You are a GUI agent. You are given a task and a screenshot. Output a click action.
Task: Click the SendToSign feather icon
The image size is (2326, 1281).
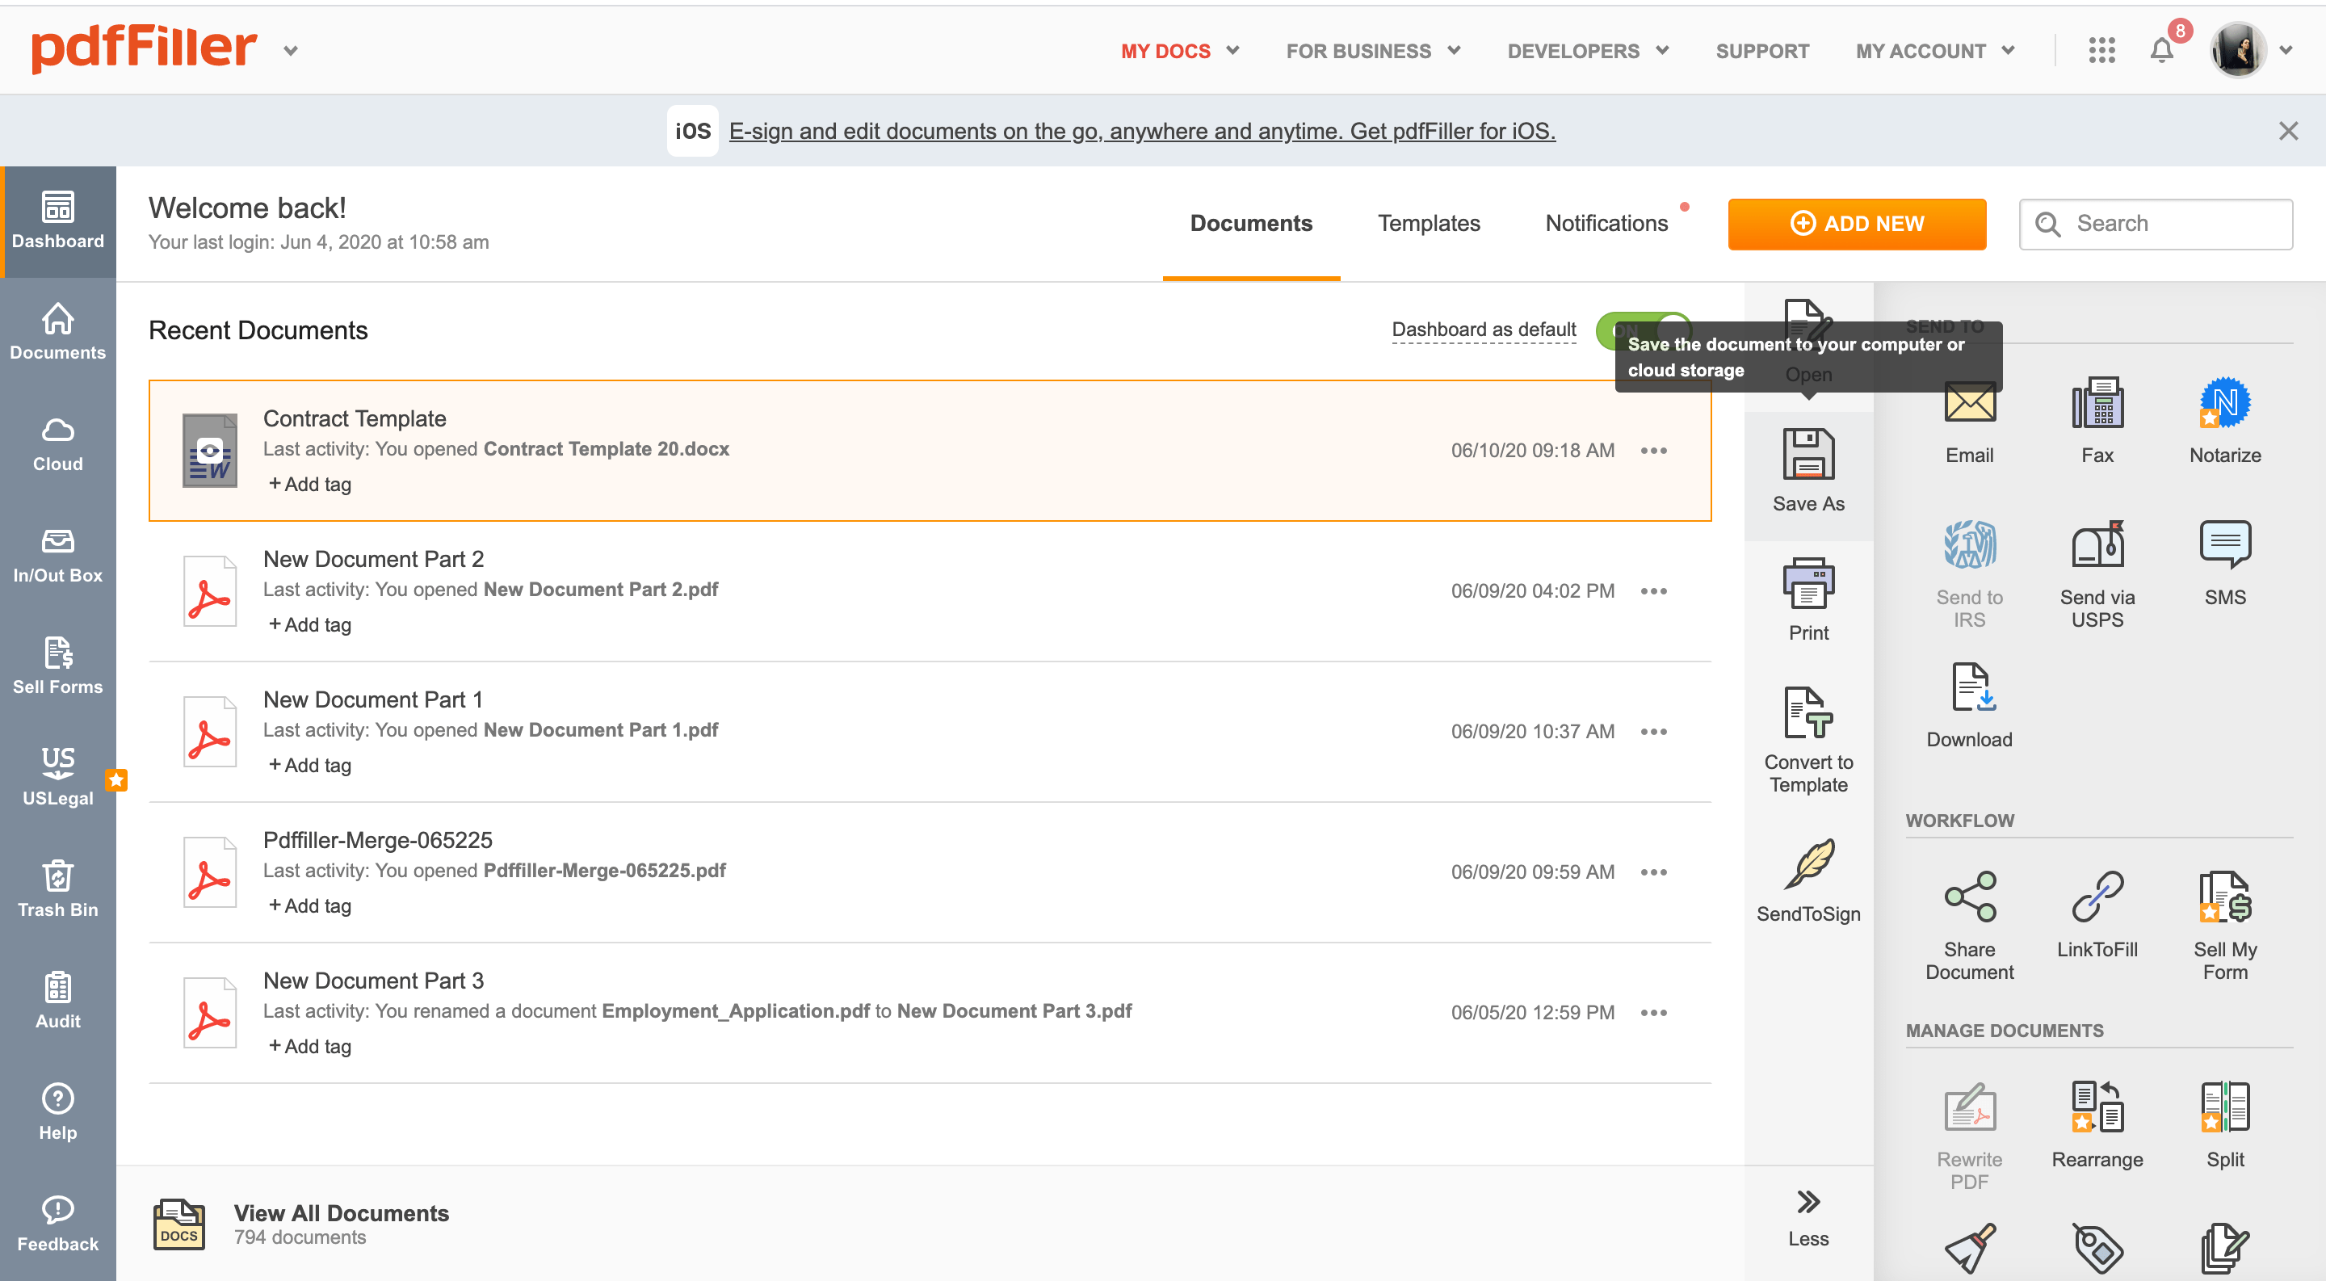click(x=1808, y=864)
